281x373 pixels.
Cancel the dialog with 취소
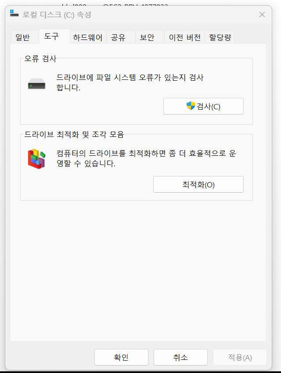point(180,357)
